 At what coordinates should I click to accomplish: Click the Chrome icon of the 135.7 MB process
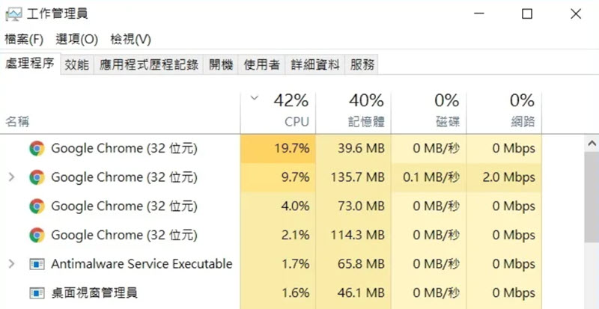coord(37,177)
